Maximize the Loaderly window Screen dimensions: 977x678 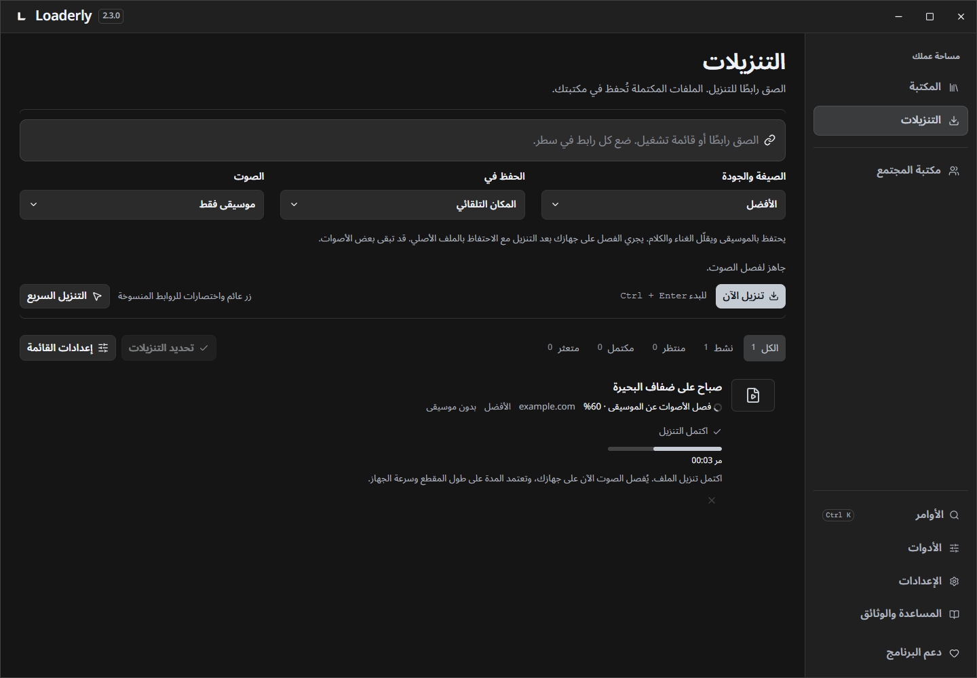[x=930, y=16]
